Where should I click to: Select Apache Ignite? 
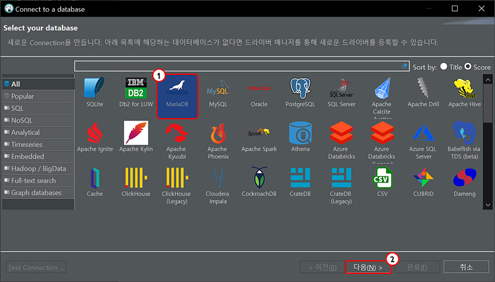tap(95, 137)
